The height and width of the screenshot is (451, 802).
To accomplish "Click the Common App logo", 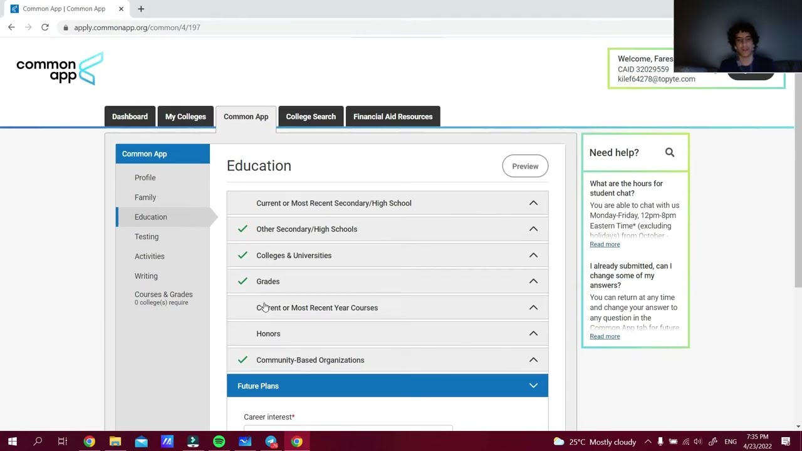I will (60, 68).
